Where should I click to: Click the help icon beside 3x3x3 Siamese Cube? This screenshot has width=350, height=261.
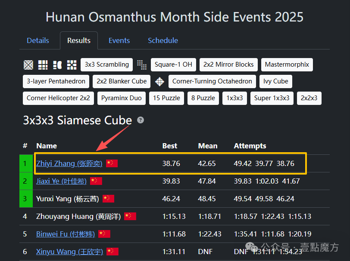tap(141, 120)
